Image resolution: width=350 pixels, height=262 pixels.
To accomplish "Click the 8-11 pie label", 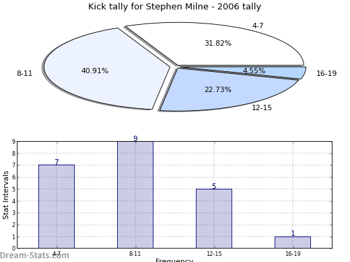I will (x=25, y=73).
